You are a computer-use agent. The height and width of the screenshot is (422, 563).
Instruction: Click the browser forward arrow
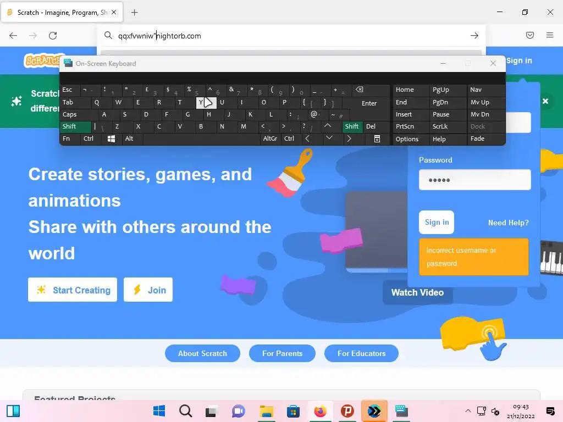click(33, 36)
